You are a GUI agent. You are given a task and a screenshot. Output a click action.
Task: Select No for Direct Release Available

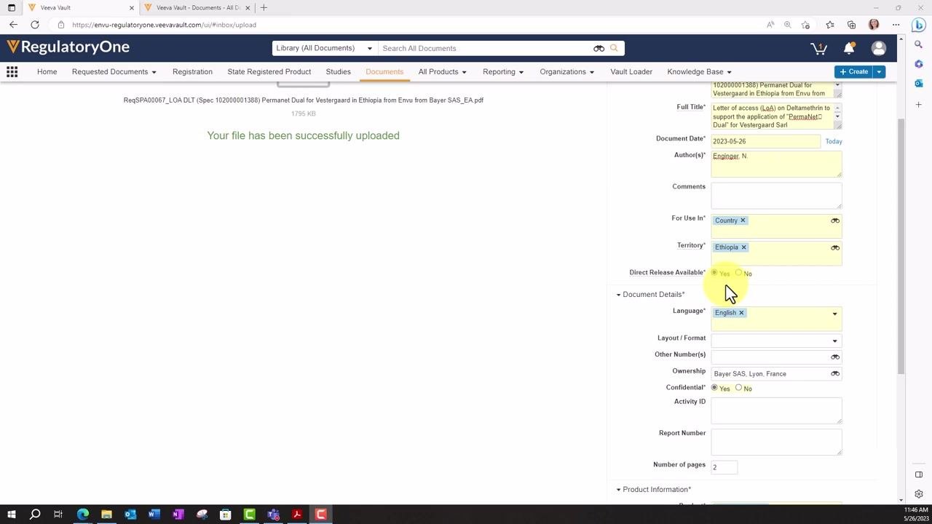point(738,273)
